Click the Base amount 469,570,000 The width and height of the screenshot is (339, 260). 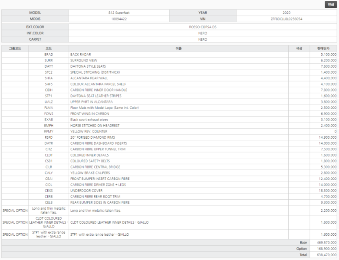click(327, 243)
